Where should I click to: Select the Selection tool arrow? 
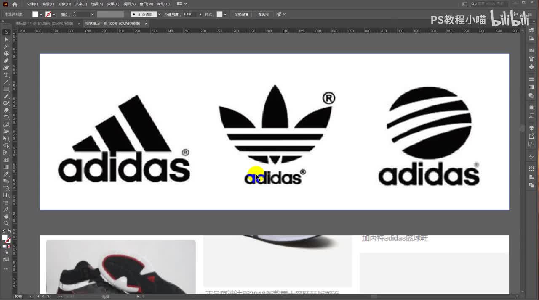6,32
